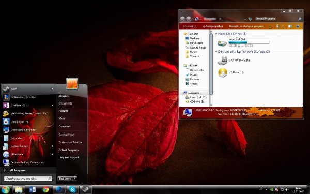Show more Explorer toolbar commands chevron
This screenshot has width=310, height=194.
(269, 26)
